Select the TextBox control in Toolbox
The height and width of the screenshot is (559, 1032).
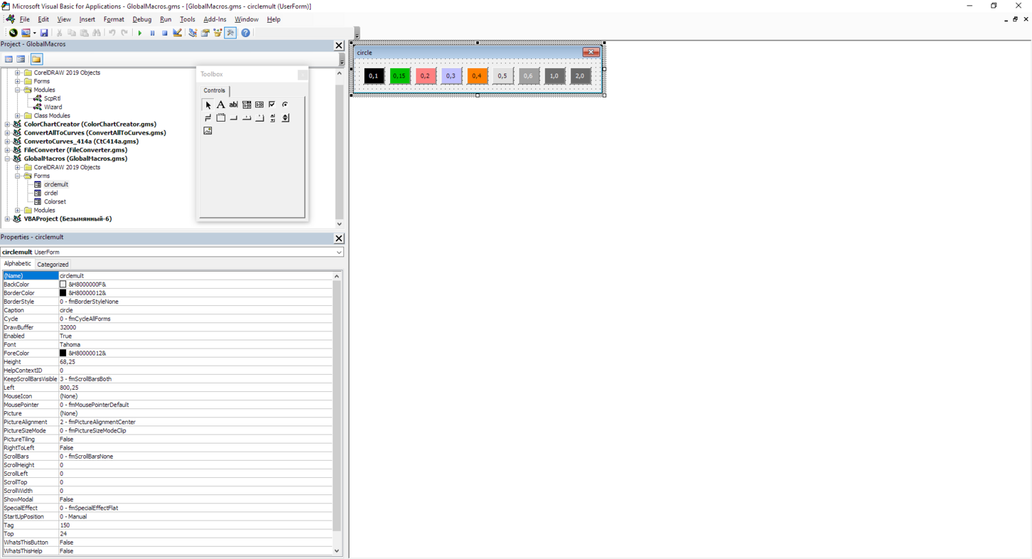click(233, 105)
